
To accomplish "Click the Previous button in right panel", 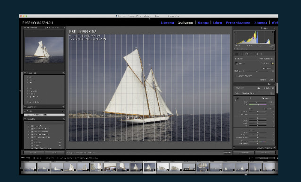I will (x=244, y=153).
